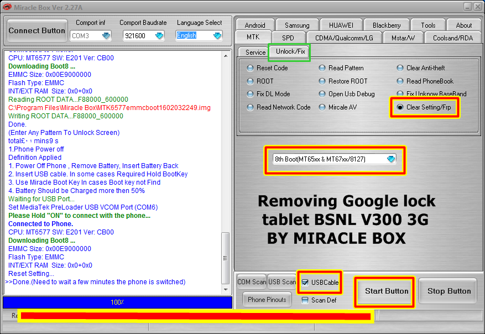
Task: Close the Miracle Box window
Action: (478, 7)
